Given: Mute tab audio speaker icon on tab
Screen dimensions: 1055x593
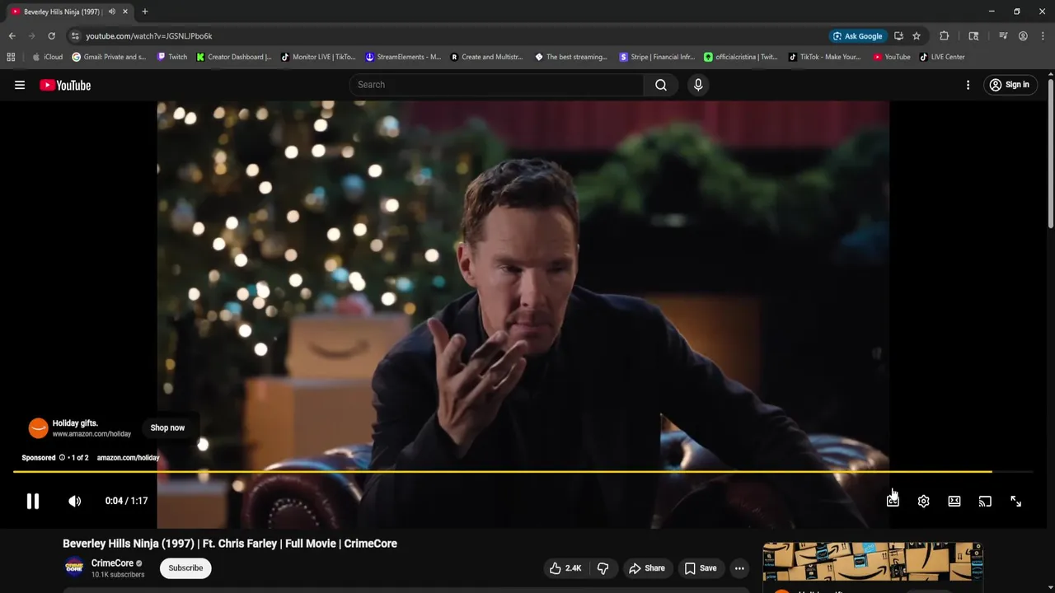Looking at the screenshot, I should pos(111,12).
